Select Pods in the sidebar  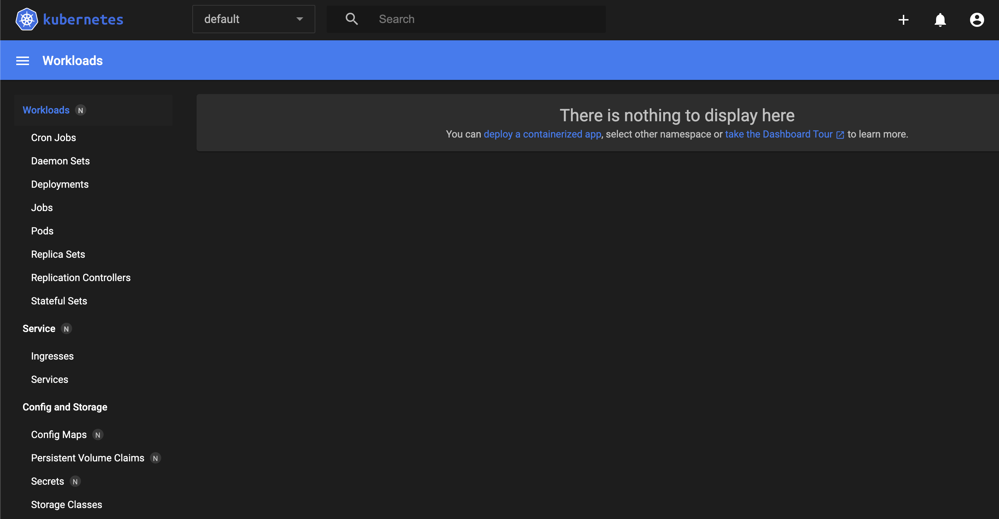(42, 231)
